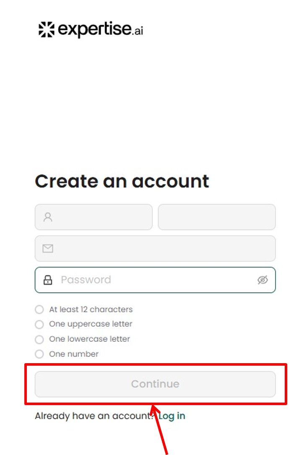Click the One uppercase letter label text

(x=91, y=324)
